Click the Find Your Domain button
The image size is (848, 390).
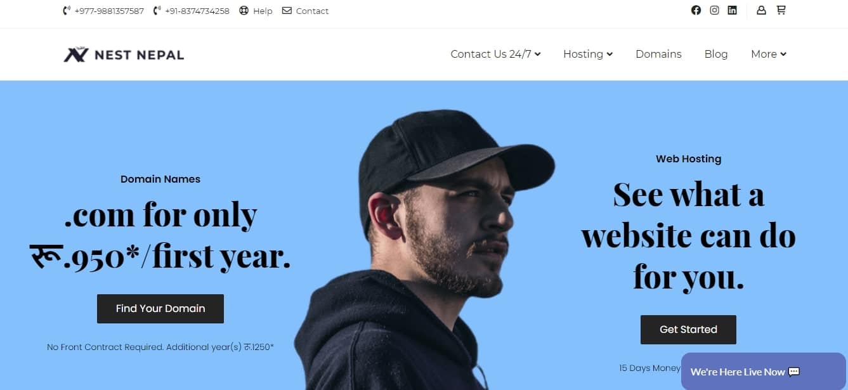point(160,309)
